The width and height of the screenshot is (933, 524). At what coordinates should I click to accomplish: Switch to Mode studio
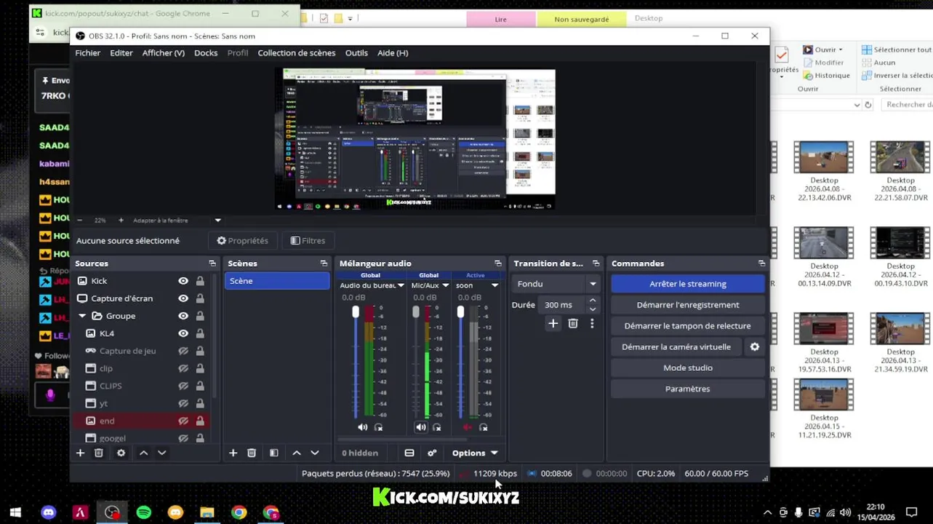click(688, 368)
